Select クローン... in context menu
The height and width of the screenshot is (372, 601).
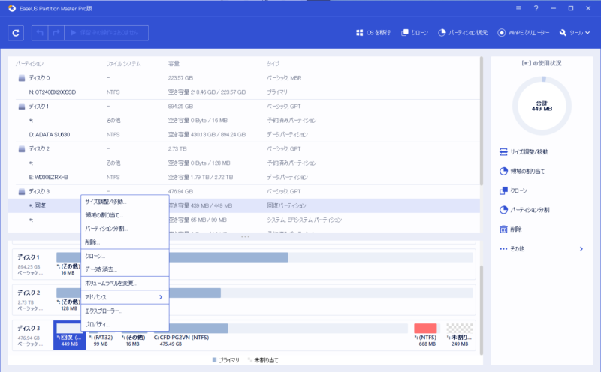pos(125,256)
